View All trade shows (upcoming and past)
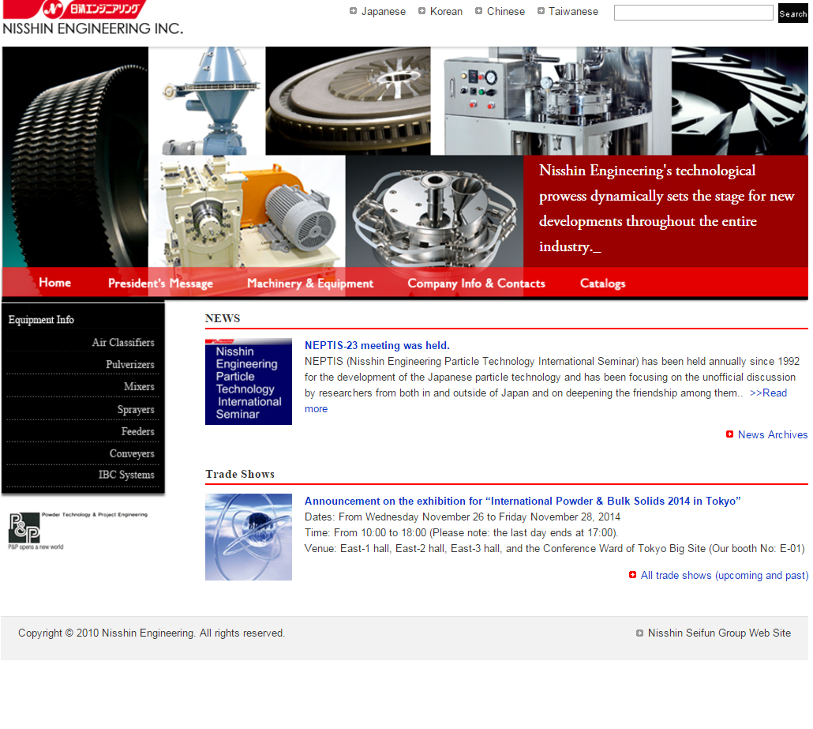This screenshot has height=729, width=813. (x=725, y=576)
